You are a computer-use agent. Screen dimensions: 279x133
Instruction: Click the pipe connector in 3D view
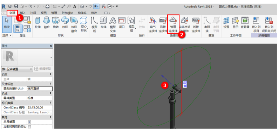(x=175, y=86)
